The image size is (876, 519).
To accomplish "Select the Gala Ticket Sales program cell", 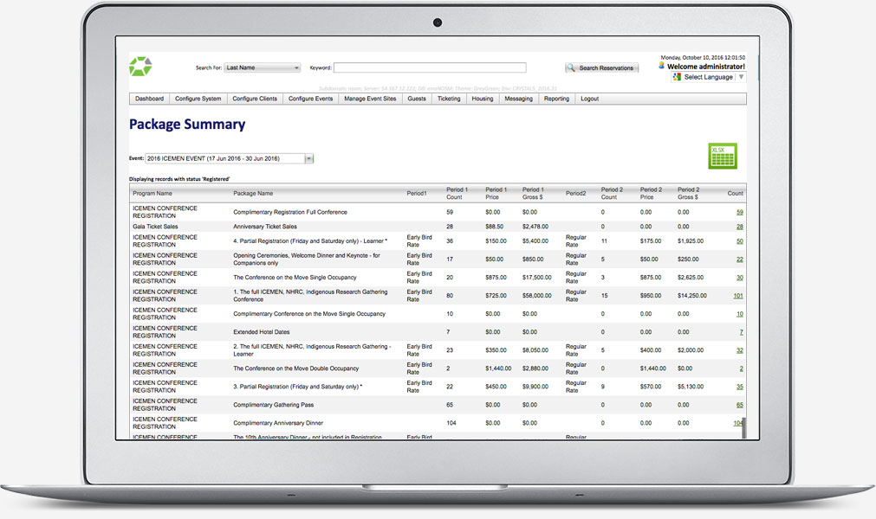I will [155, 227].
